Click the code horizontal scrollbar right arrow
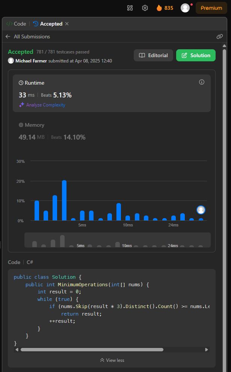The width and height of the screenshot is (231, 372). 206,349
